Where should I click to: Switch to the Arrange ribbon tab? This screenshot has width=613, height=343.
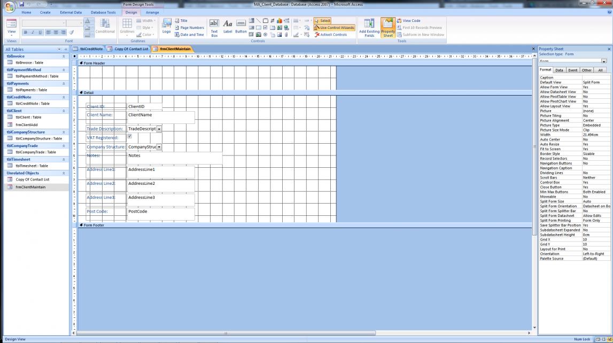(152, 12)
